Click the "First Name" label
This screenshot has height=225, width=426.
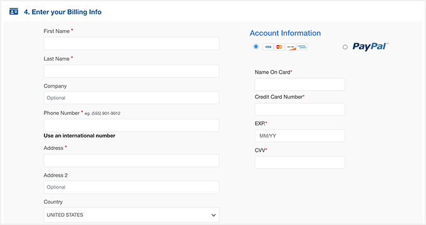point(56,31)
